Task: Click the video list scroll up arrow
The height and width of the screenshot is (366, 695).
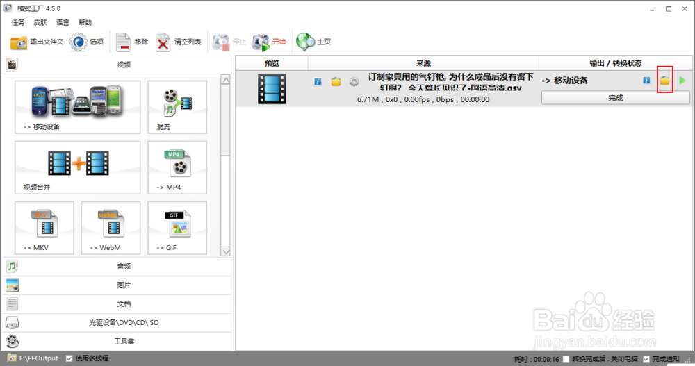Action: pyautogui.click(x=226, y=80)
